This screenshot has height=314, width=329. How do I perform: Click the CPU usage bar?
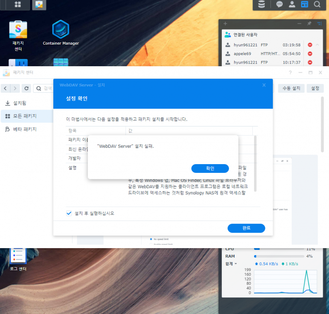point(279,249)
